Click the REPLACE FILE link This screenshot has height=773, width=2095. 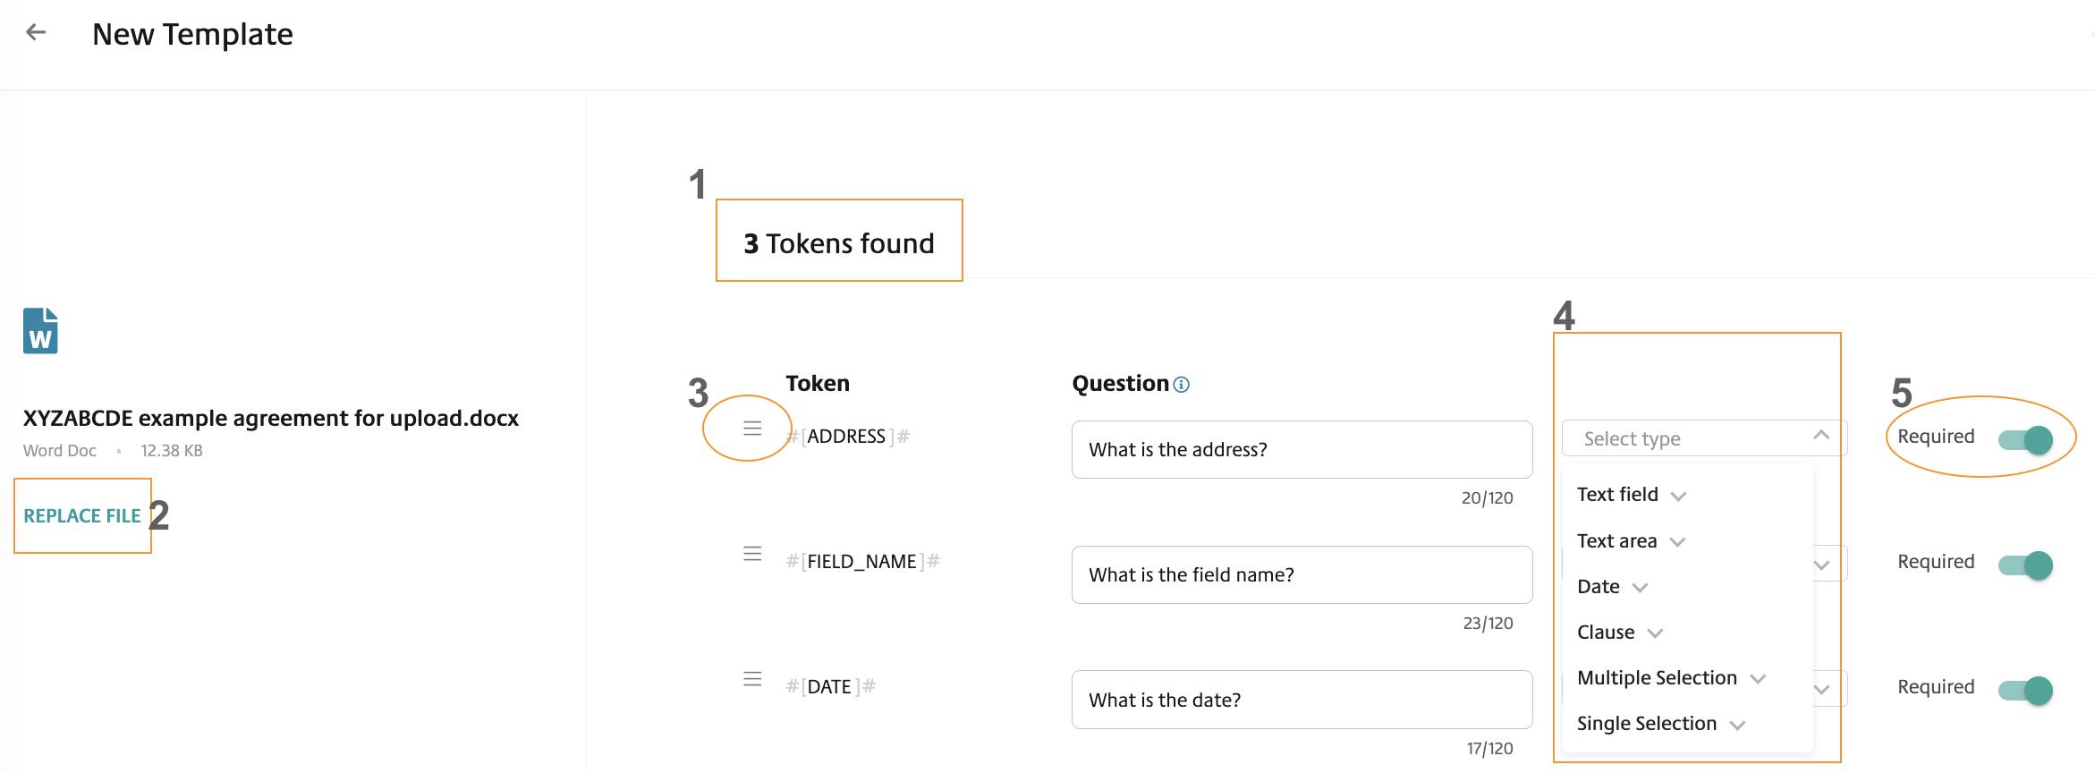tap(82, 516)
